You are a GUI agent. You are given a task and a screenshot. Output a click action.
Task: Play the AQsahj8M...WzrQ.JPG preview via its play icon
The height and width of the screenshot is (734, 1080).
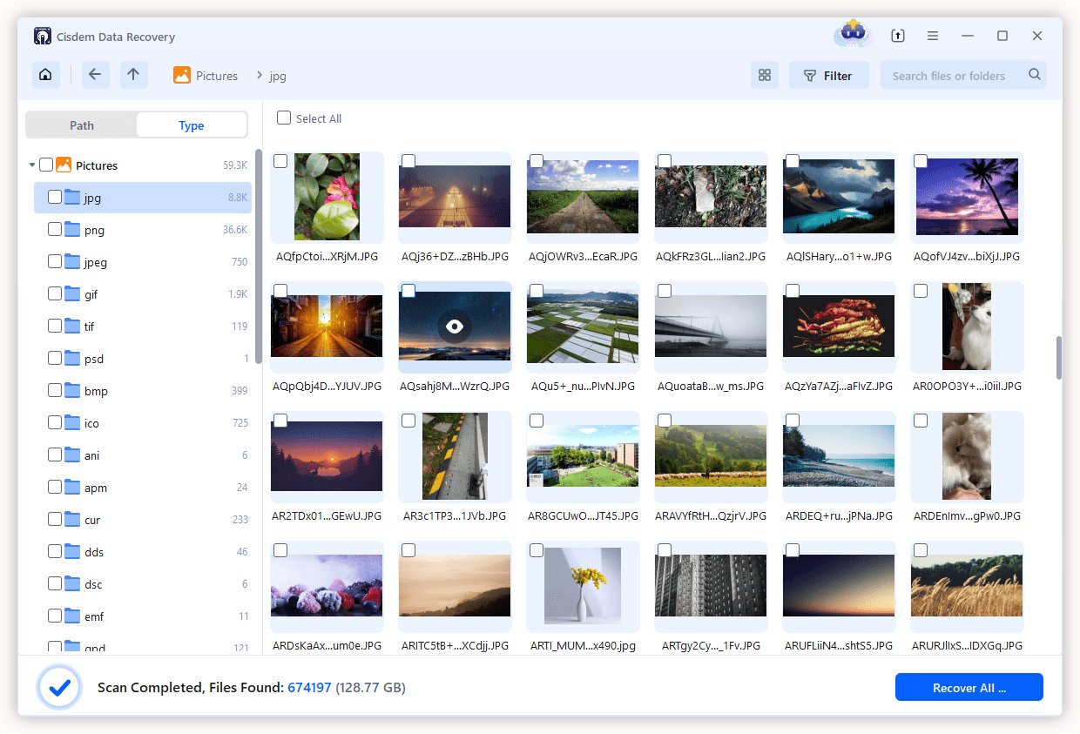click(455, 327)
